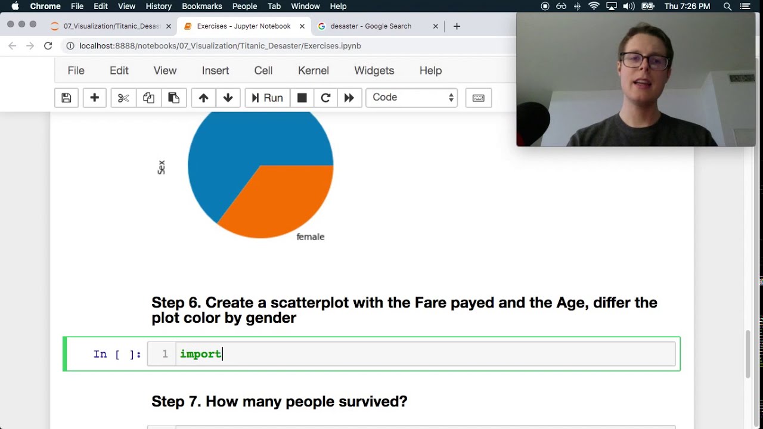Open the Chrome application menu
Image resolution: width=763 pixels, height=429 pixels.
(45, 6)
